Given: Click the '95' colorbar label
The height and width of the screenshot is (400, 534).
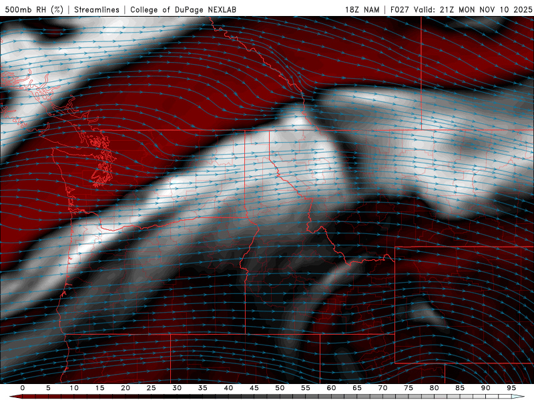Looking at the screenshot, I should click(511, 388).
